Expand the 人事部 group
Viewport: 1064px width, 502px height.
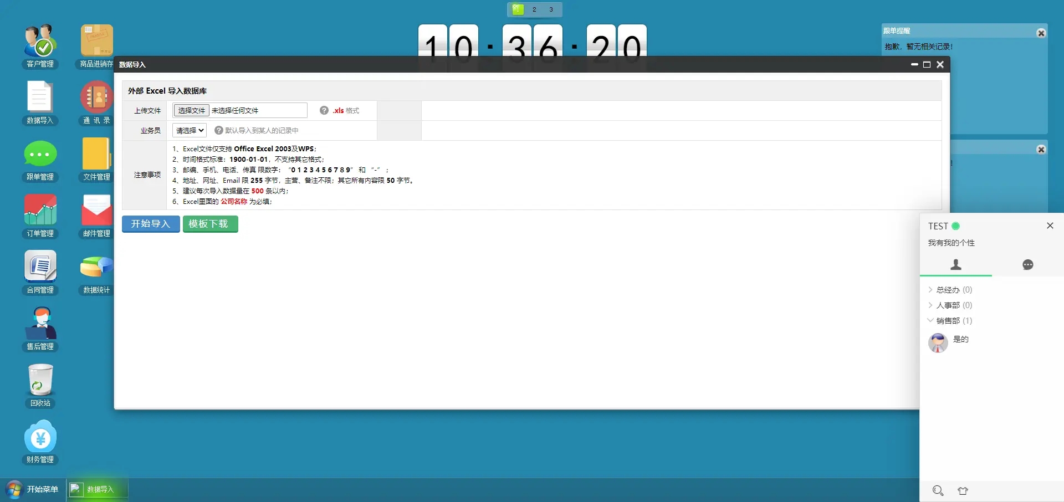pos(948,305)
